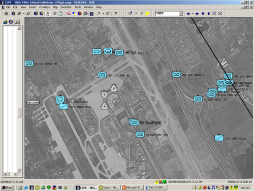Click the blue right arrow pan button
The image size is (254, 191).
coord(197,14)
